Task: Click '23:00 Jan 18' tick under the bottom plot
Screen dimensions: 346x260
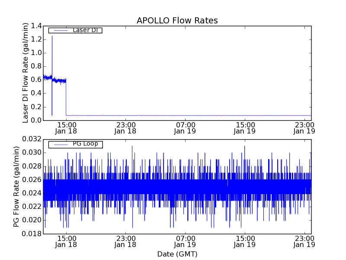Action: click(125, 241)
